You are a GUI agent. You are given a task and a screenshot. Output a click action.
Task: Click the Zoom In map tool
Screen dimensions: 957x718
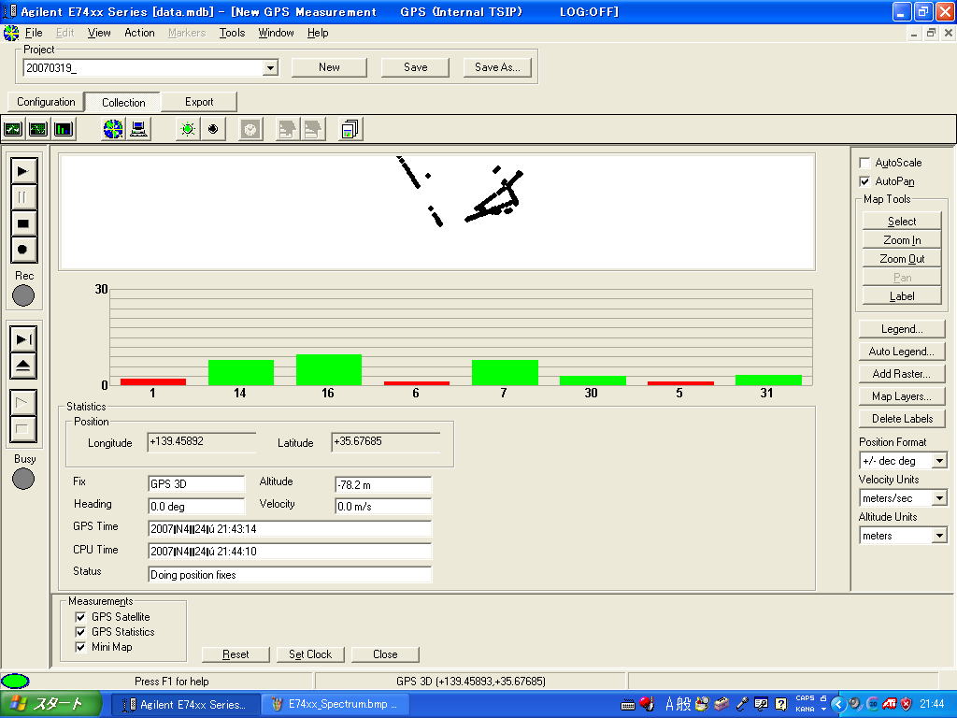tap(902, 240)
